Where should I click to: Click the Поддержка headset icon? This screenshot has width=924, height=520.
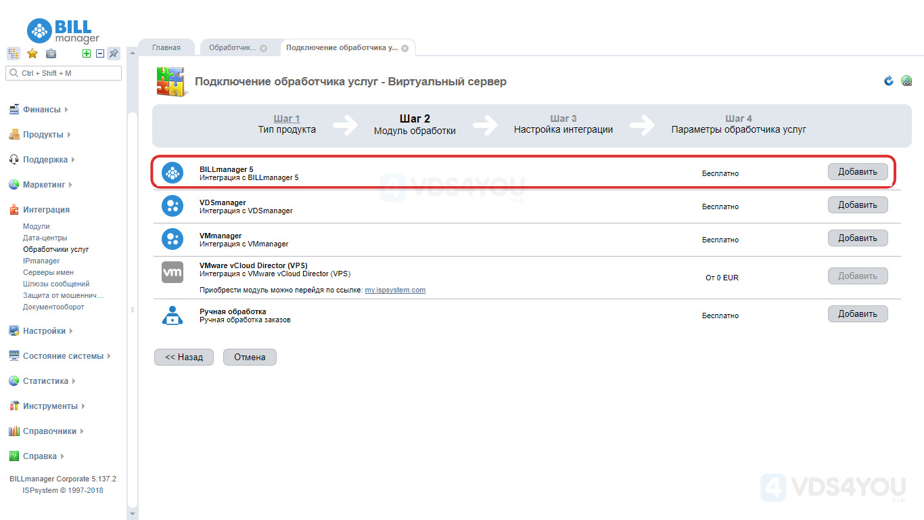(x=14, y=159)
